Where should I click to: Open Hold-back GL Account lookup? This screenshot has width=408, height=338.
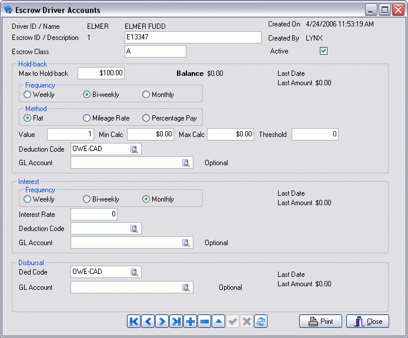(186, 163)
